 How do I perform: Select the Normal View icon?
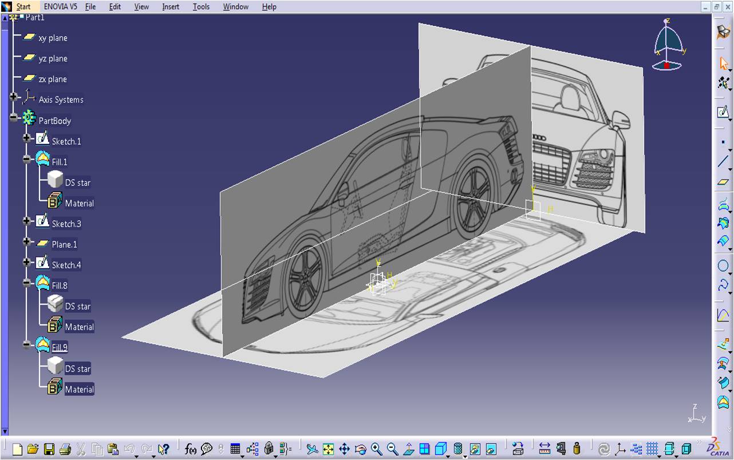408,449
